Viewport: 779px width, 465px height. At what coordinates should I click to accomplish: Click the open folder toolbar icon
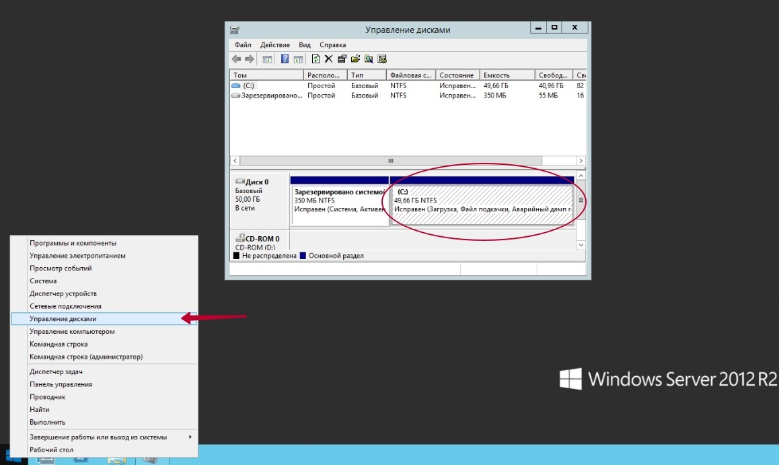click(355, 59)
